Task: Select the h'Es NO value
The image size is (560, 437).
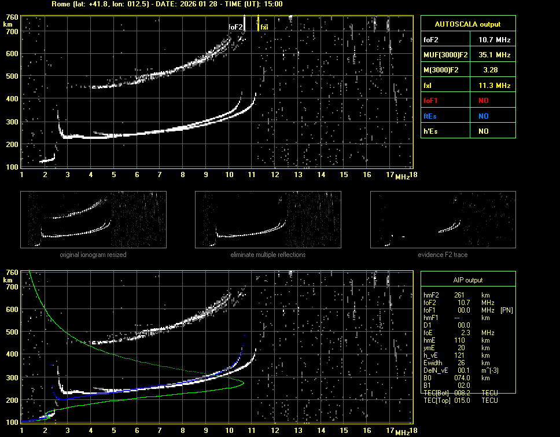Action: [483, 131]
